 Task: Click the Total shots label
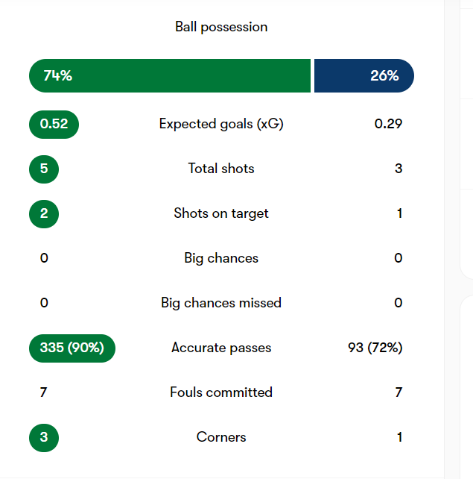click(221, 169)
